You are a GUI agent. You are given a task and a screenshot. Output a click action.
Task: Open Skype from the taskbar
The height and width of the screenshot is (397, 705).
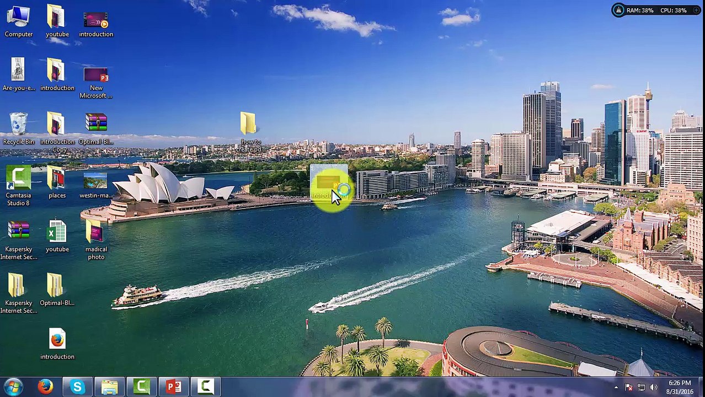[77, 387]
